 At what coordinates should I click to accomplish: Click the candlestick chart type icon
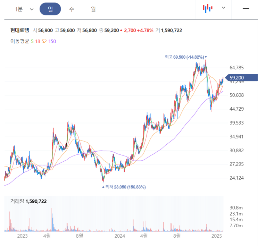pyautogui.click(x=208, y=8)
